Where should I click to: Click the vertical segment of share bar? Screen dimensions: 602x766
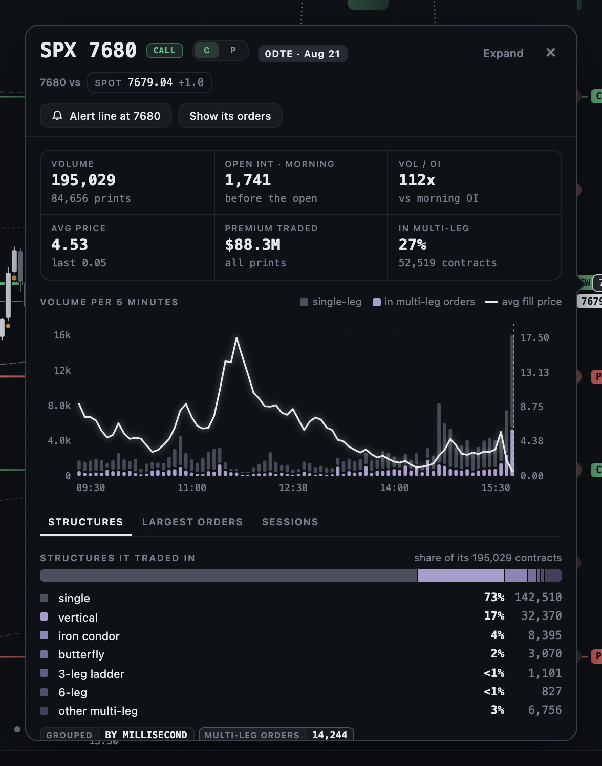coord(461,576)
